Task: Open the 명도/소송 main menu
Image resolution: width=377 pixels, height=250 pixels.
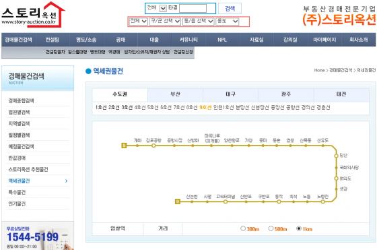Action: (x=86, y=40)
